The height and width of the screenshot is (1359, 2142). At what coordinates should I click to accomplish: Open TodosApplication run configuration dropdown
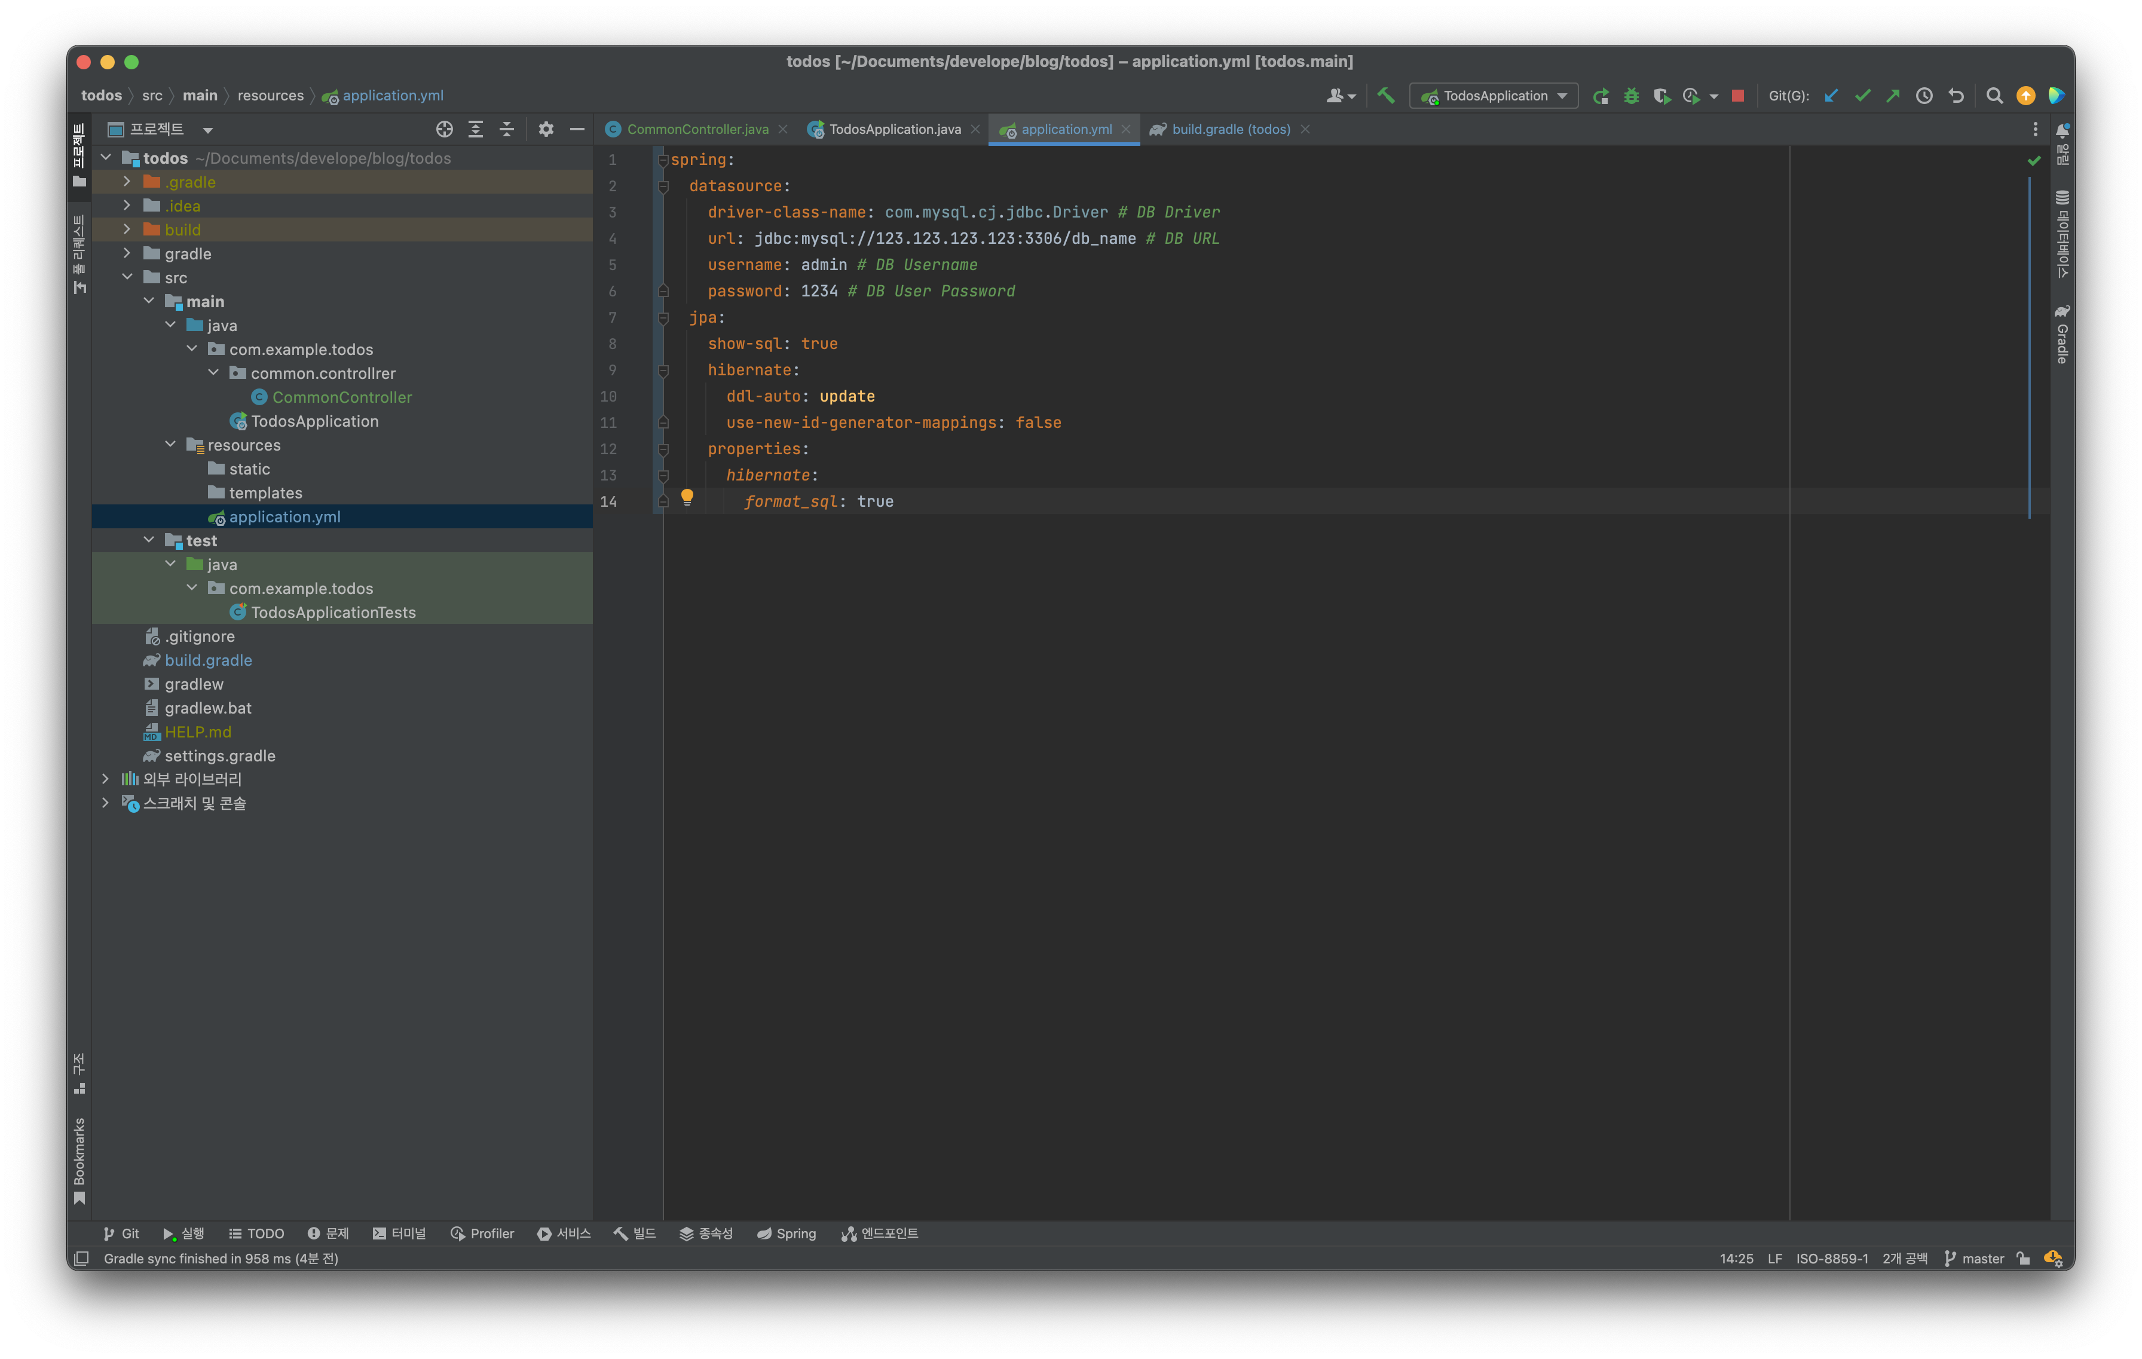click(x=1494, y=96)
